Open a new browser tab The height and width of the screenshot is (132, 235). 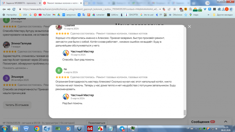coord(86,3)
